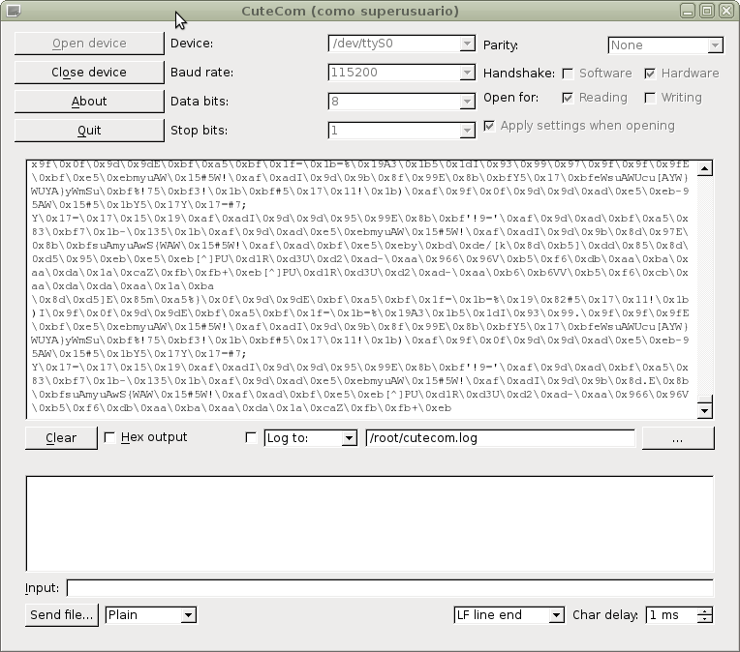Image resolution: width=740 pixels, height=652 pixels.
Task: Click the empty command history list
Action: [370, 523]
